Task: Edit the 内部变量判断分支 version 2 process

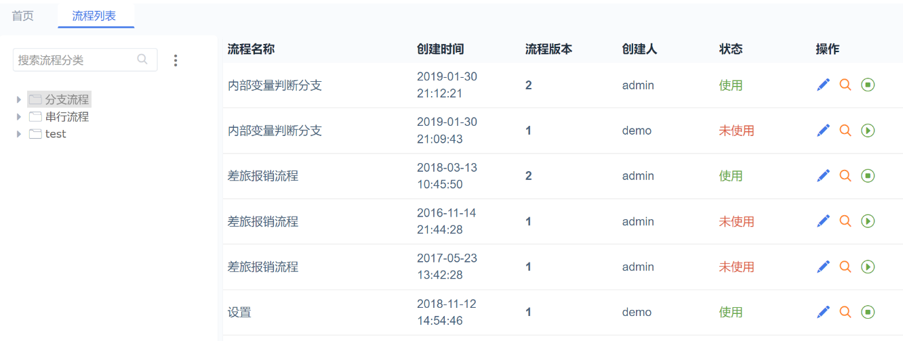Action: pos(823,85)
